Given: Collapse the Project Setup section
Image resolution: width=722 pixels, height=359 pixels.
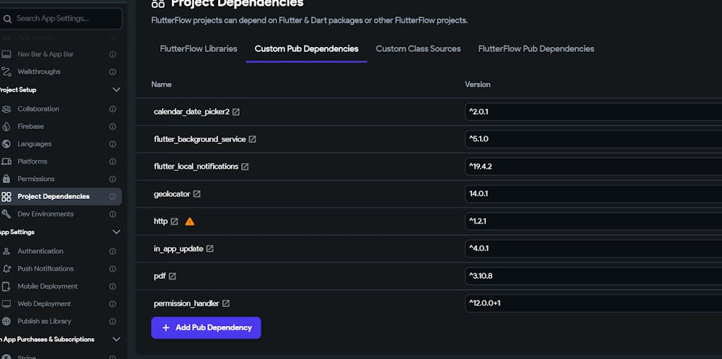Looking at the screenshot, I should [x=116, y=90].
